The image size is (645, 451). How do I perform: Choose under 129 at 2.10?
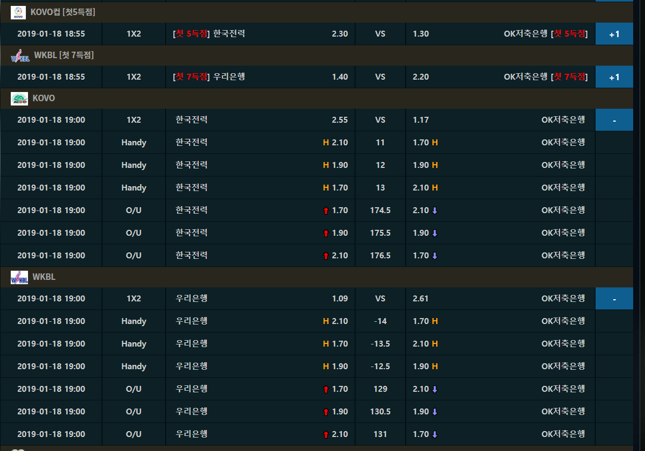pyautogui.click(x=500, y=389)
